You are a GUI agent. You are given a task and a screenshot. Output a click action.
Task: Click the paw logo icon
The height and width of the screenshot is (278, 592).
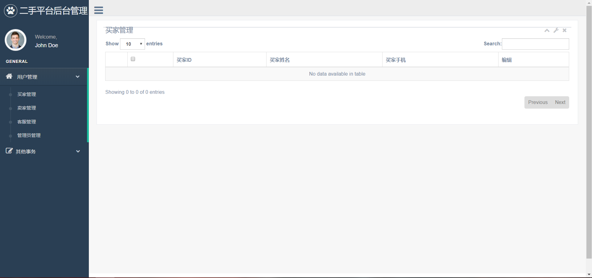click(10, 11)
